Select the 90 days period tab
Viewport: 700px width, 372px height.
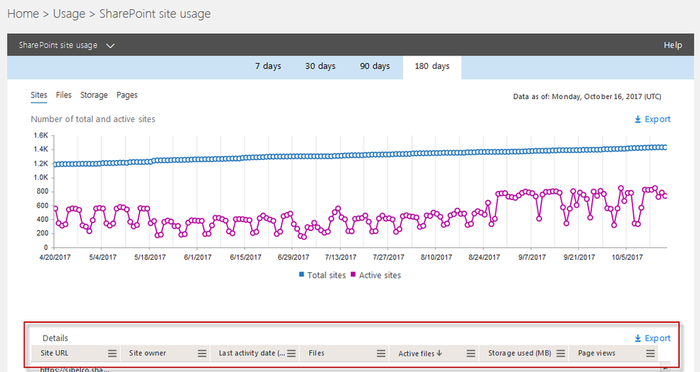(x=375, y=66)
